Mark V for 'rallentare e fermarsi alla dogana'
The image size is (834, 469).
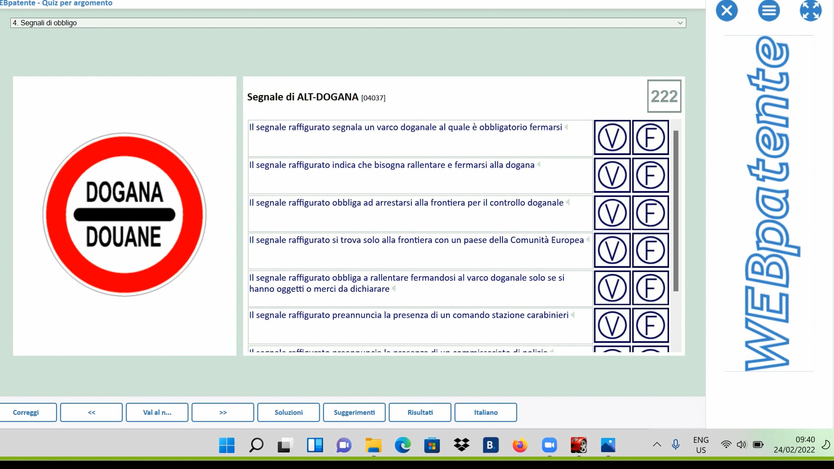pos(612,175)
